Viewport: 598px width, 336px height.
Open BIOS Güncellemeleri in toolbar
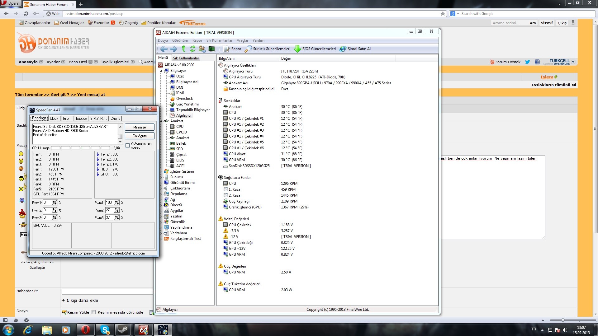315,49
